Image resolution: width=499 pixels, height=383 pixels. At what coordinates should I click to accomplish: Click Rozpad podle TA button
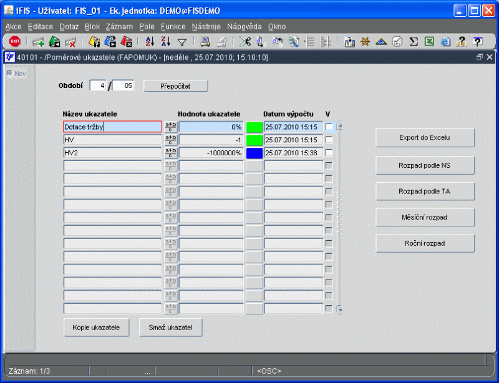click(425, 192)
